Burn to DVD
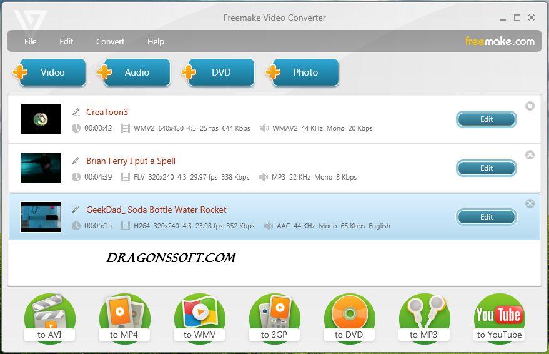The height and width of the screenshot is (354, 549). (349, 318)
